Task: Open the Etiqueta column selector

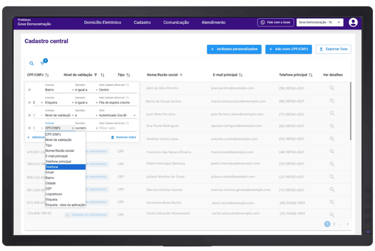Action: (x=59, y=103)
